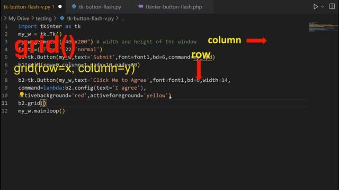Viewport: 339px width, 190px height.
Task: Click the comment 'width and height of the window'
Action: (149, 42)
